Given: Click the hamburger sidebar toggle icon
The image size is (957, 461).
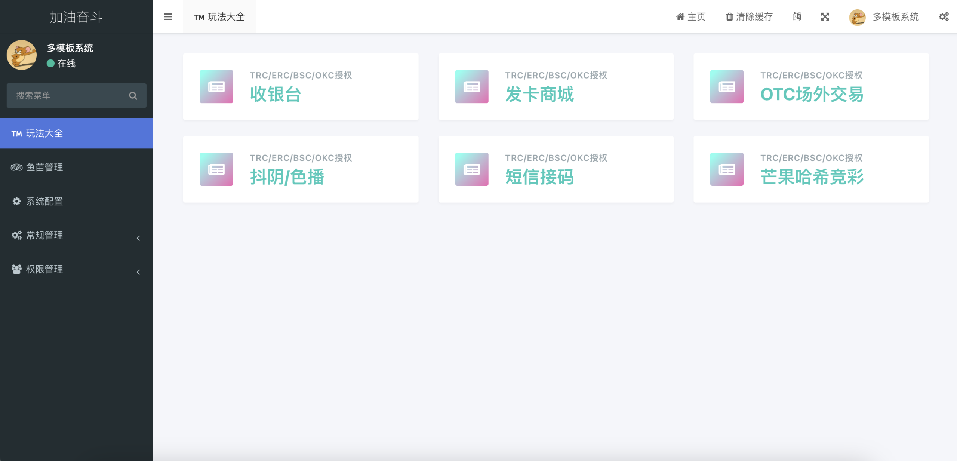Looking at the screenshot, I should coord(168,17).
